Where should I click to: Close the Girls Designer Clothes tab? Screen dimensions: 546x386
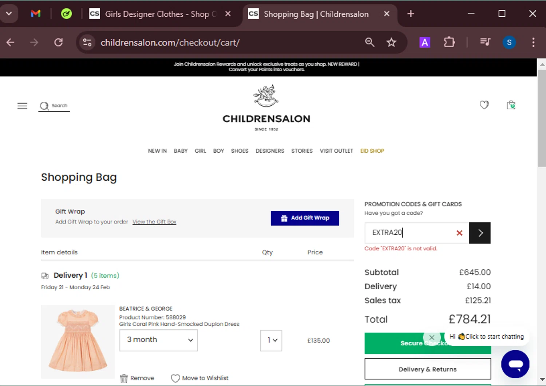point(228,14)
